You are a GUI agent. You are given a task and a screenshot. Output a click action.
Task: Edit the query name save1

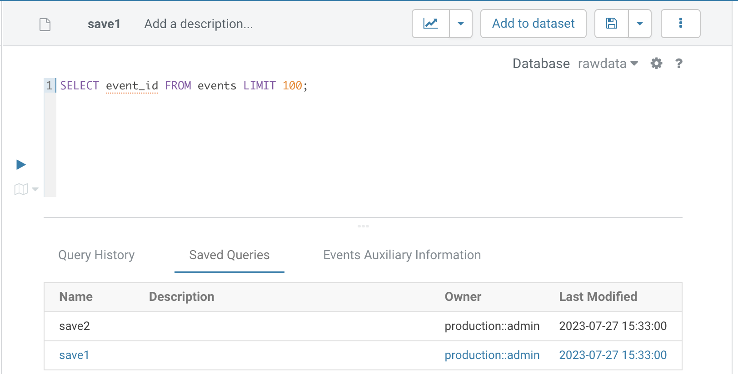(x=104, y=24)
